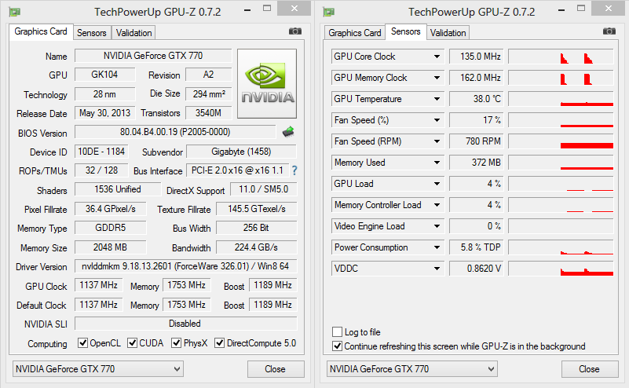Click the 135.0 MHz core clock value
629x388 pixels.
477,57
